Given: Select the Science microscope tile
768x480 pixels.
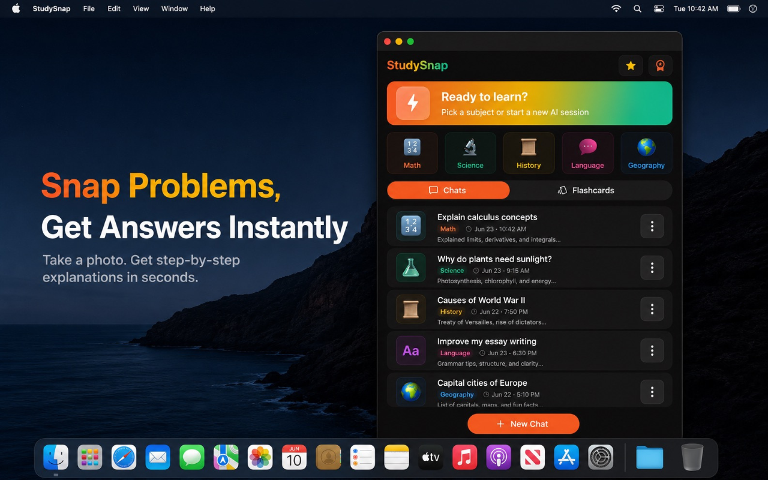Looking at the screenshot, I should [470, 153].
